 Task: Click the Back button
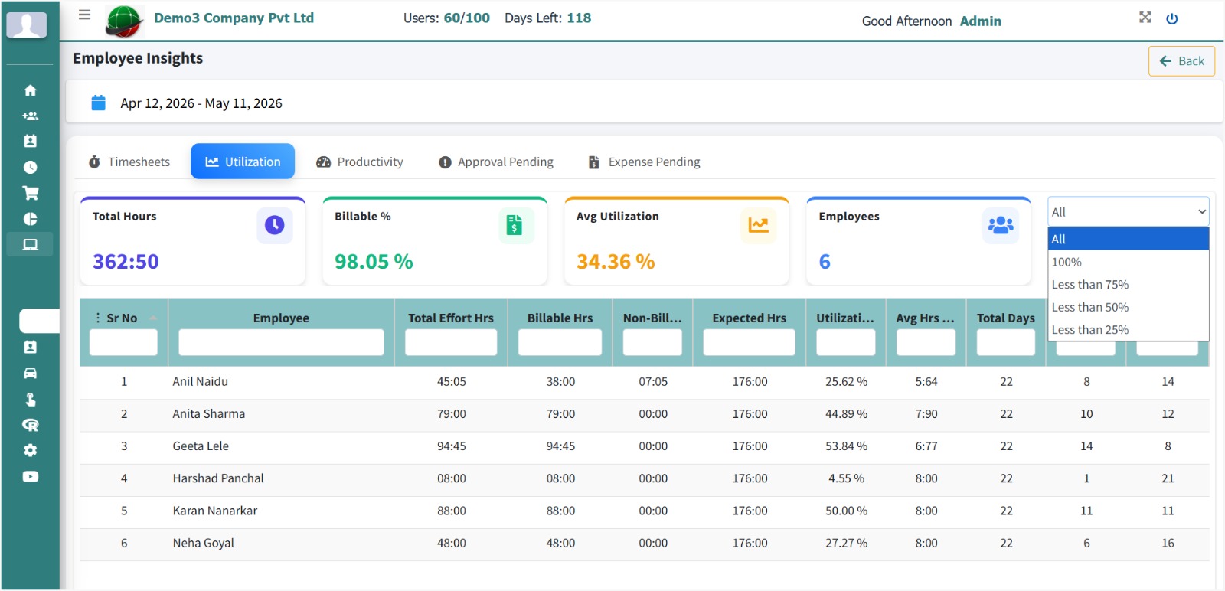[x=1181, y=61]
